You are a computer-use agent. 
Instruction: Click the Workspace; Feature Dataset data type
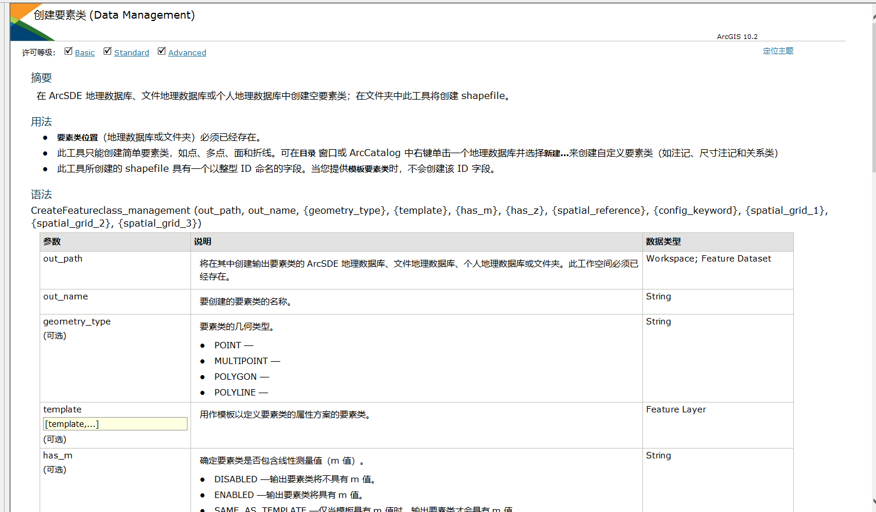coord(708,259)
